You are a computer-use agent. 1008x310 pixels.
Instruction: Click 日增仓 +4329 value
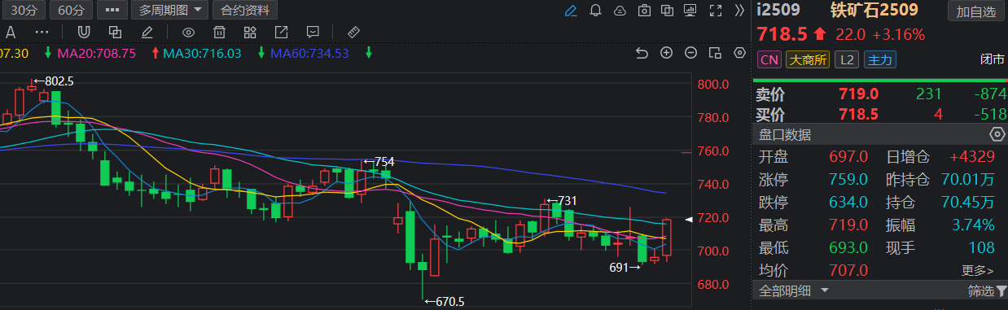tap(972, 156)
